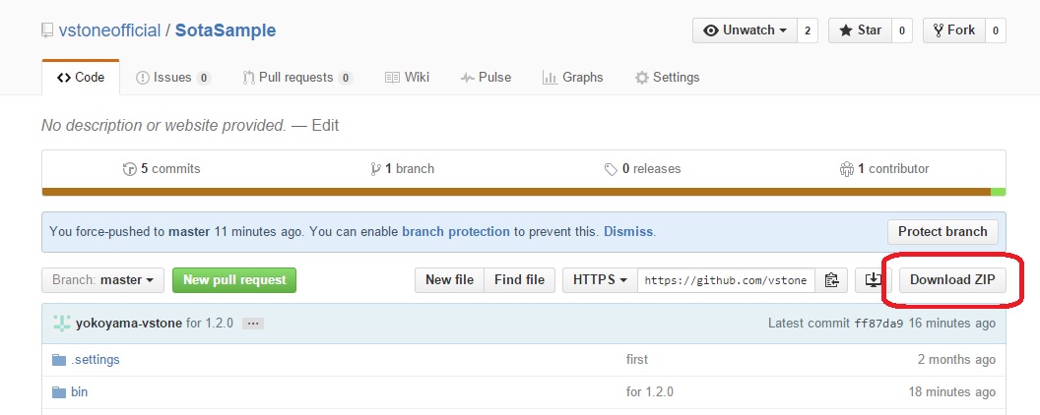1040x415 pixels.
Task: Click the bin folder icon
Action: pos(59,392)
